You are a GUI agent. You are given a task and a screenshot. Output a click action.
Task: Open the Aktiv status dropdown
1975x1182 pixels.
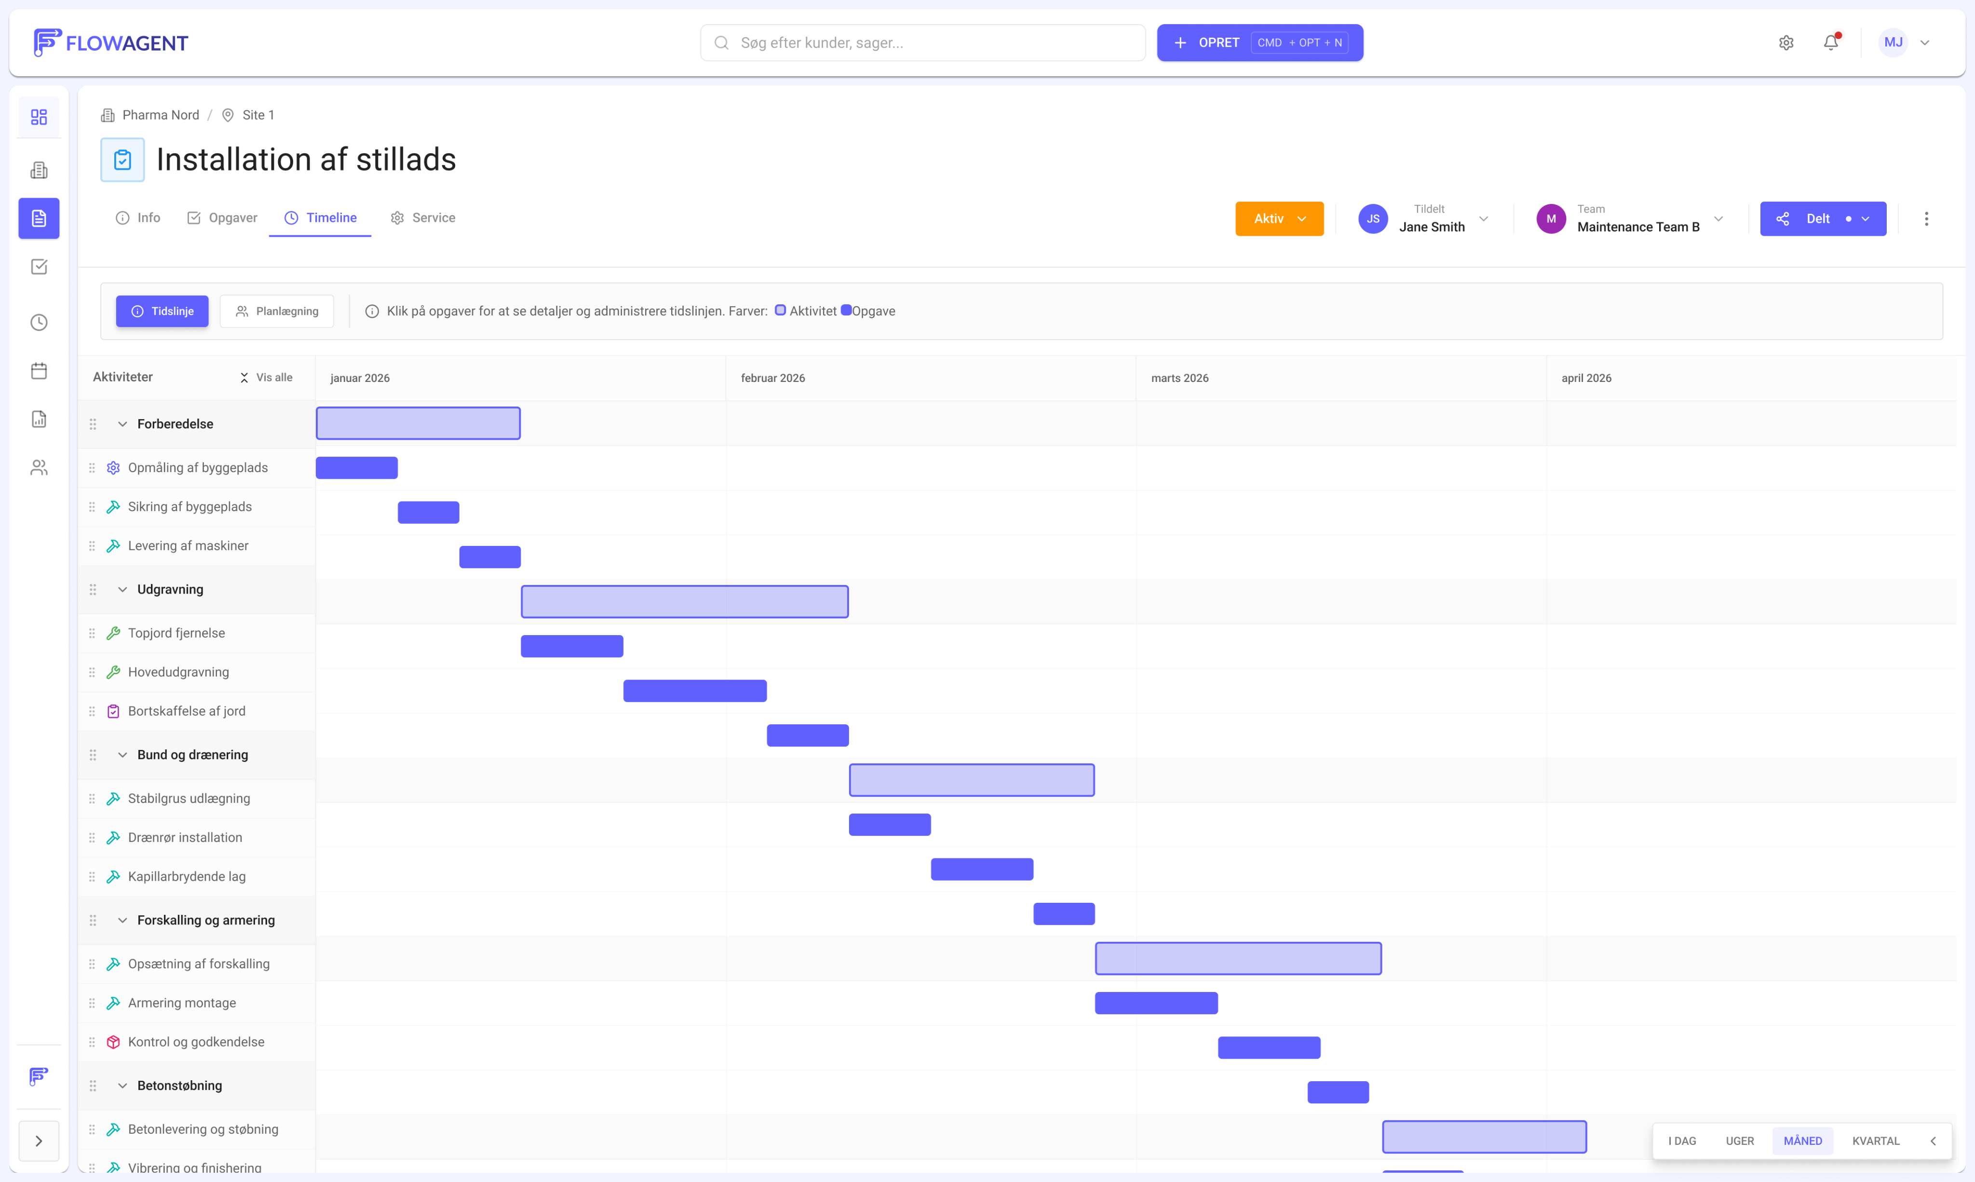[x=1279, y=218]
